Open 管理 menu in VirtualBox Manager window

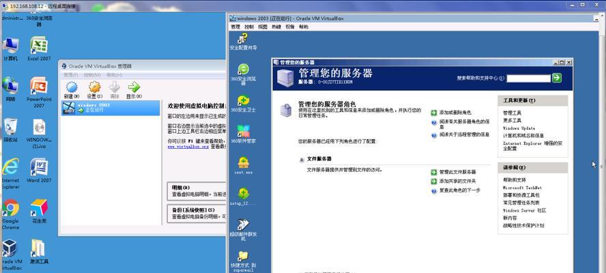tap(71, 75)
